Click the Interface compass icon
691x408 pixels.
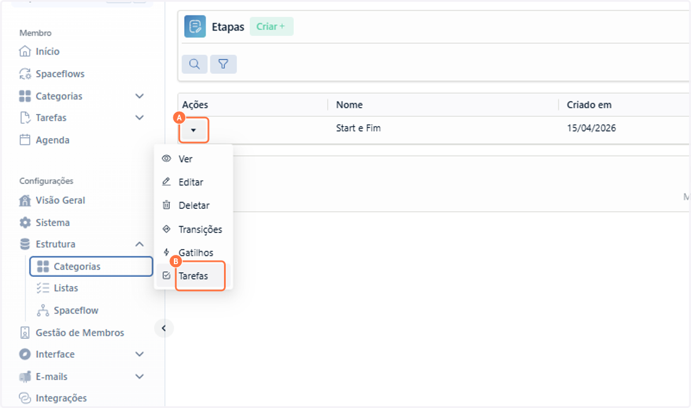pos(25,354)
